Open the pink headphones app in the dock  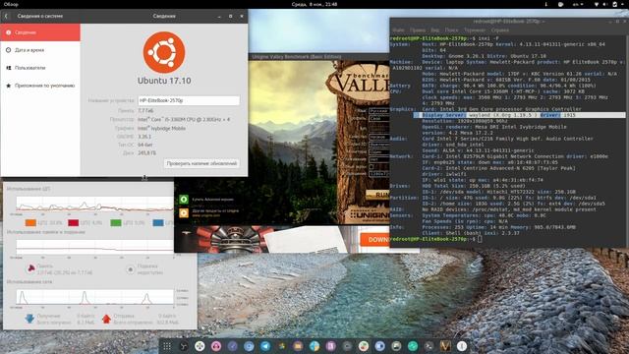(216, 346)
